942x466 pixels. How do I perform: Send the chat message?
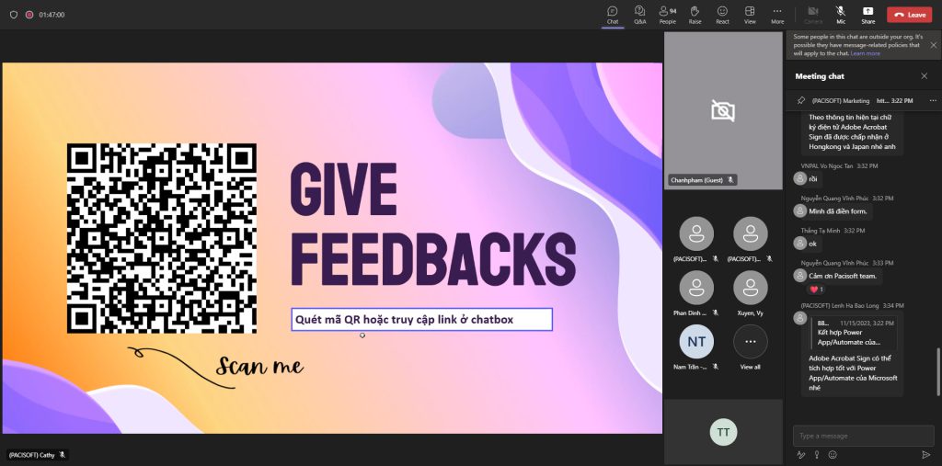(x=925, y=455)
